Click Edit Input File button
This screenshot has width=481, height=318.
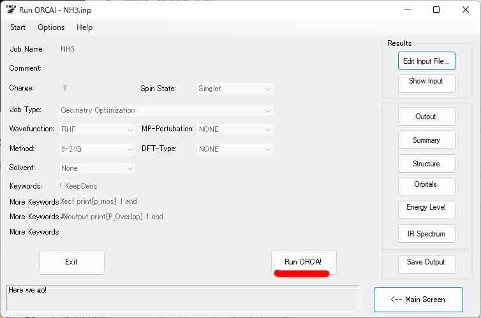[x=426, y=62]
